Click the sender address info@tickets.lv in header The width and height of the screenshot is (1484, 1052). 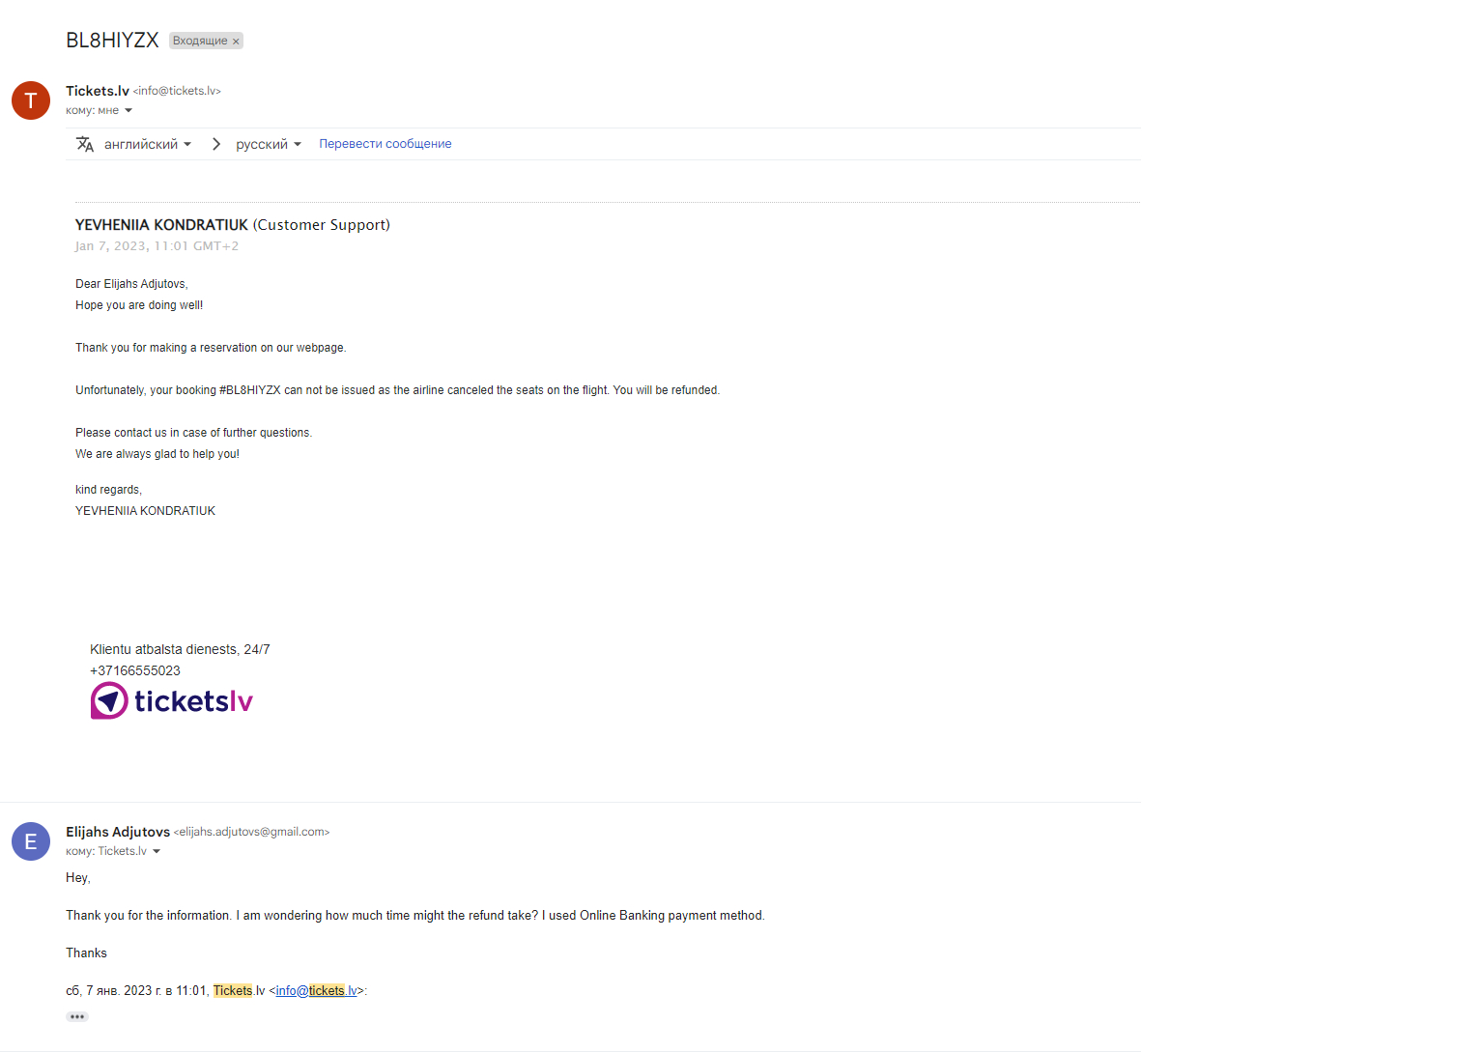pyautogui.click(x=177, y=91)
